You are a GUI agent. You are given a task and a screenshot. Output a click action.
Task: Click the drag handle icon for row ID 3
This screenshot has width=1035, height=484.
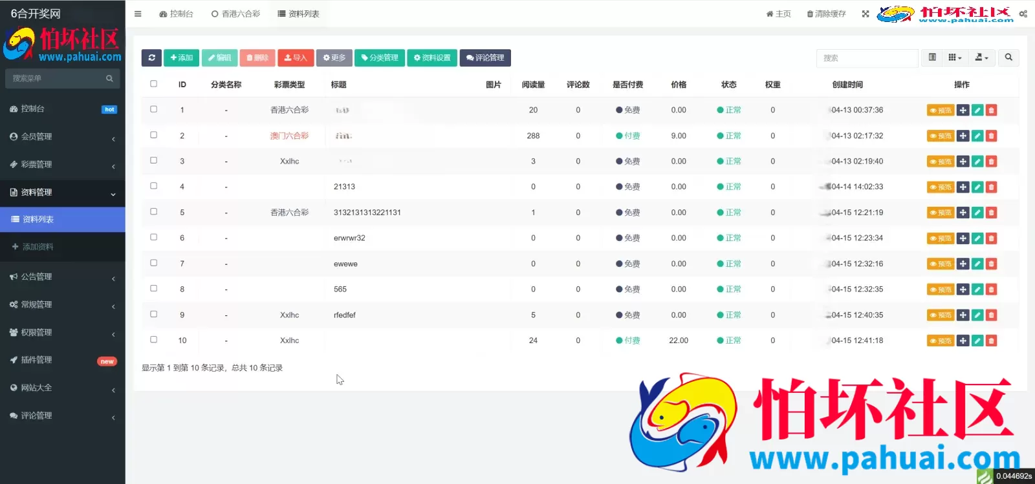click(x=963, y=162)
